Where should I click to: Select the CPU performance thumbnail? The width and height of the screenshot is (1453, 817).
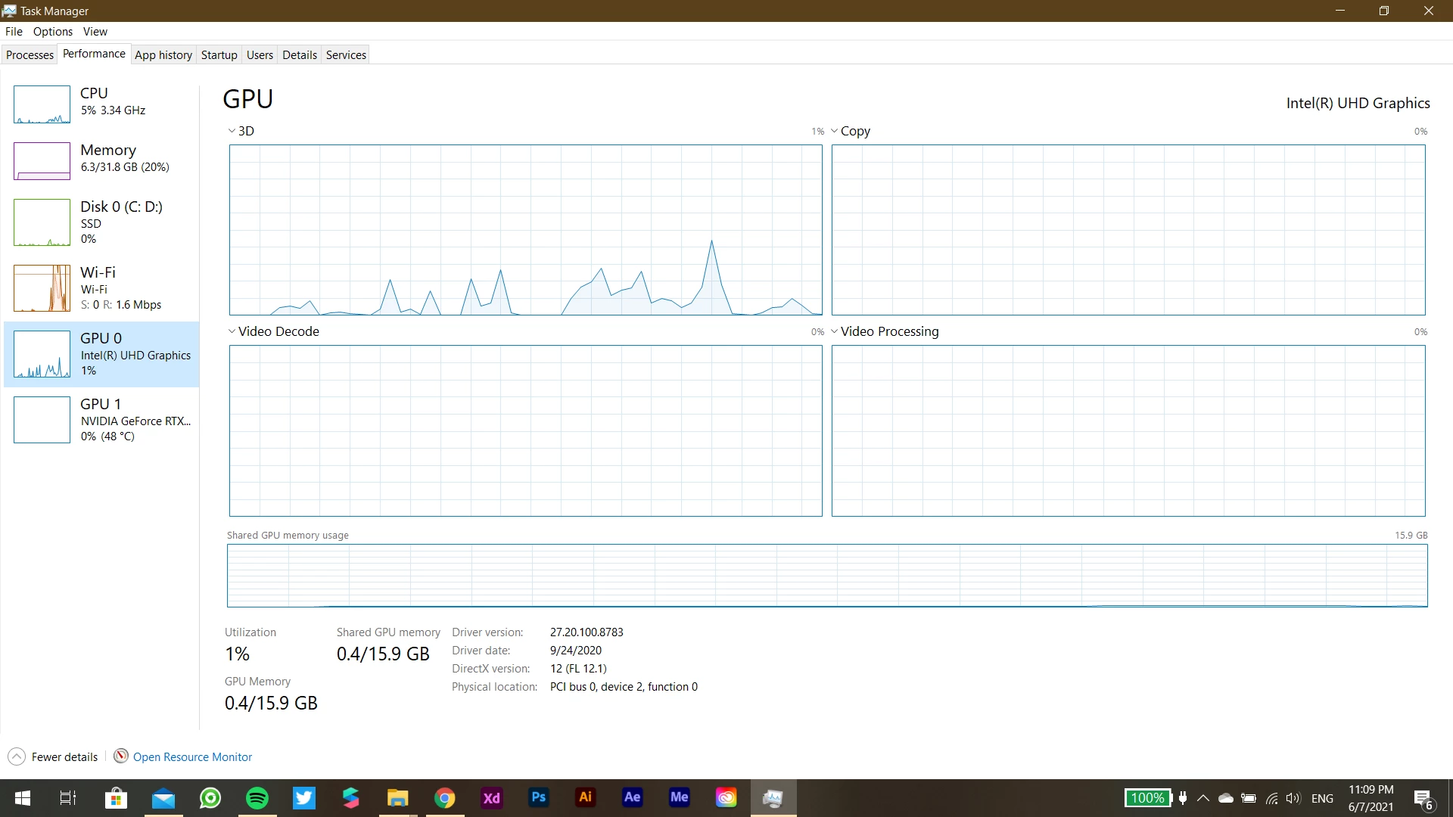42,104
